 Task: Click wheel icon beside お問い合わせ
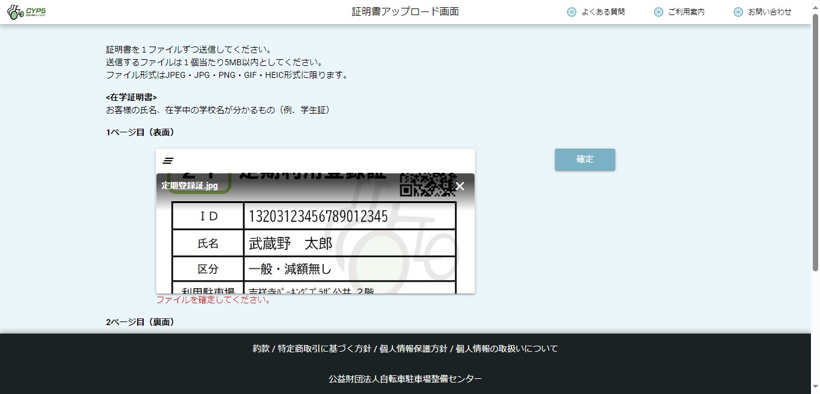click(738, 12)
